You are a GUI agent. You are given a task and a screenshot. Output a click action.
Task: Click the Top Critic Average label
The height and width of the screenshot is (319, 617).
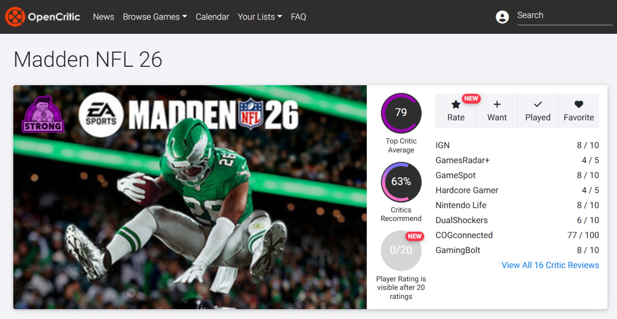(x=401, y=146)
